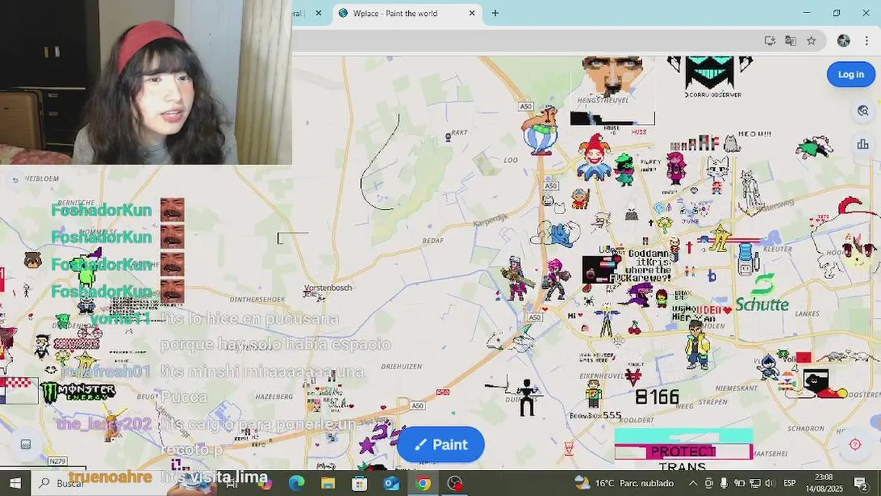The image size is (881, 496).
Task: Open Outlook from the taskbar
Action: tap(392, 483)
